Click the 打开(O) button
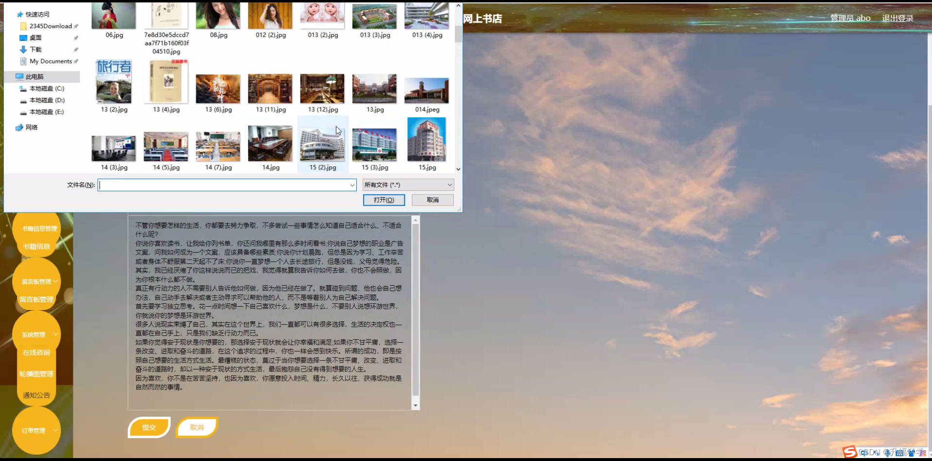 click(383, 200)
